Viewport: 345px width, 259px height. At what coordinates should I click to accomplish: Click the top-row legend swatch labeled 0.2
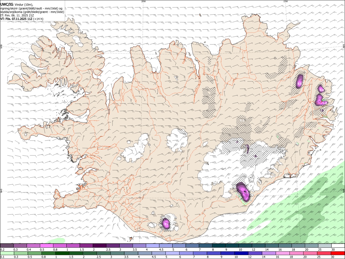coord(7,246)
